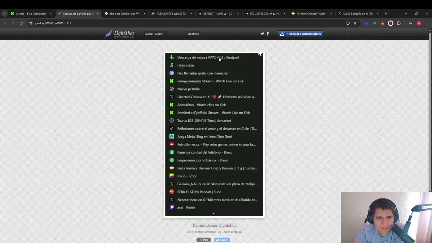The image size is (432, 243).
Task: Click the LightShot logo
Action: point(120,34)
